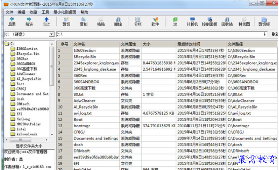This screenshot has width=279, height=170.
Task: Open the 回收站 recycle bin icon
Action: pyautogui.click(x=227, y=19)
